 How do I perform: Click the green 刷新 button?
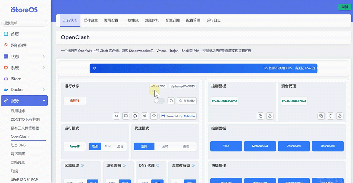pos(344,7)
